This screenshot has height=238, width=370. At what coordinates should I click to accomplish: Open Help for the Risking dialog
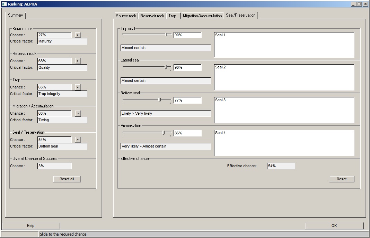[x=31, y=226]
